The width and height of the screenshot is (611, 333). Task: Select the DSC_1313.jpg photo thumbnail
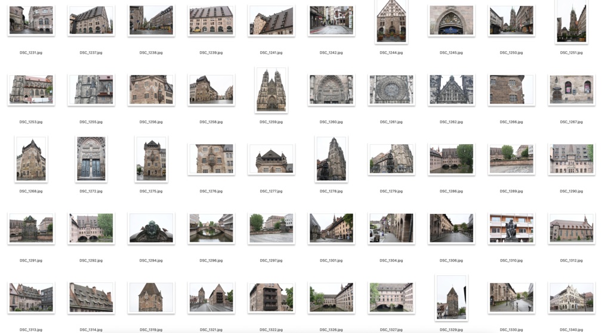(x=31, y=298)
